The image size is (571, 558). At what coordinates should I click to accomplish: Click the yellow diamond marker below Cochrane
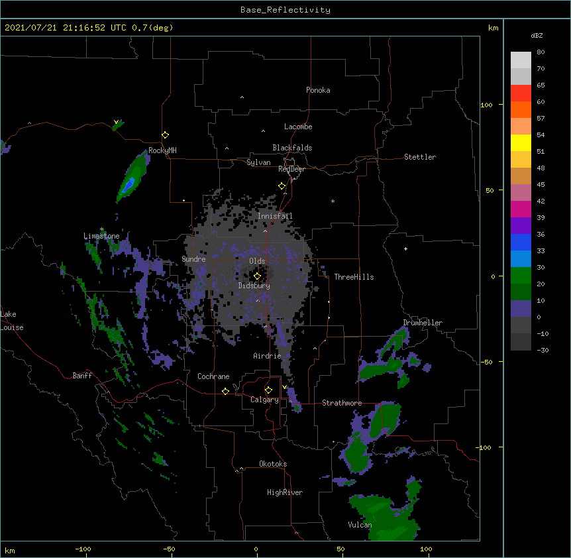(225, 391)
